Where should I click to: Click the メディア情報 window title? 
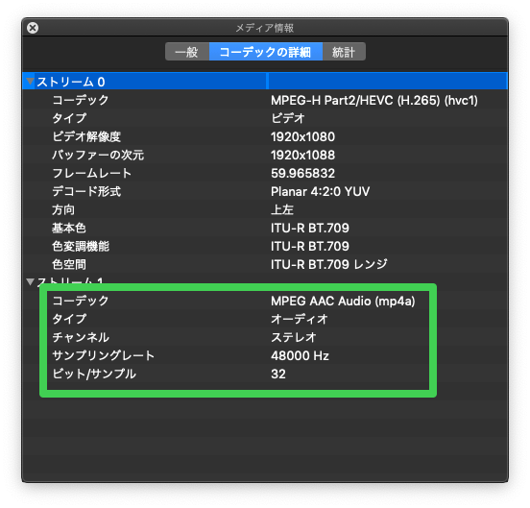point(265,28)
